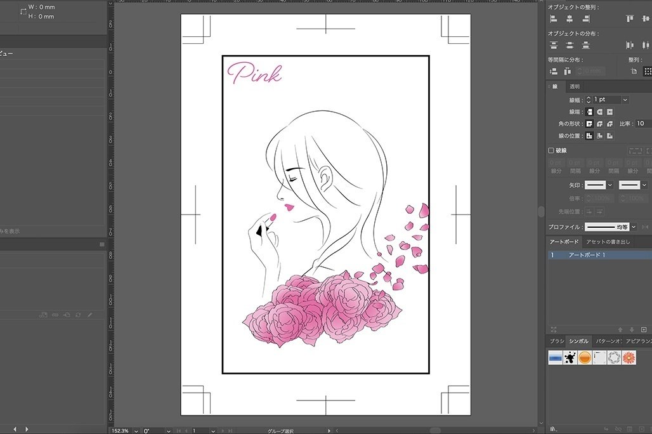Click the 比率 miter limit field

(x=643, y=124)
